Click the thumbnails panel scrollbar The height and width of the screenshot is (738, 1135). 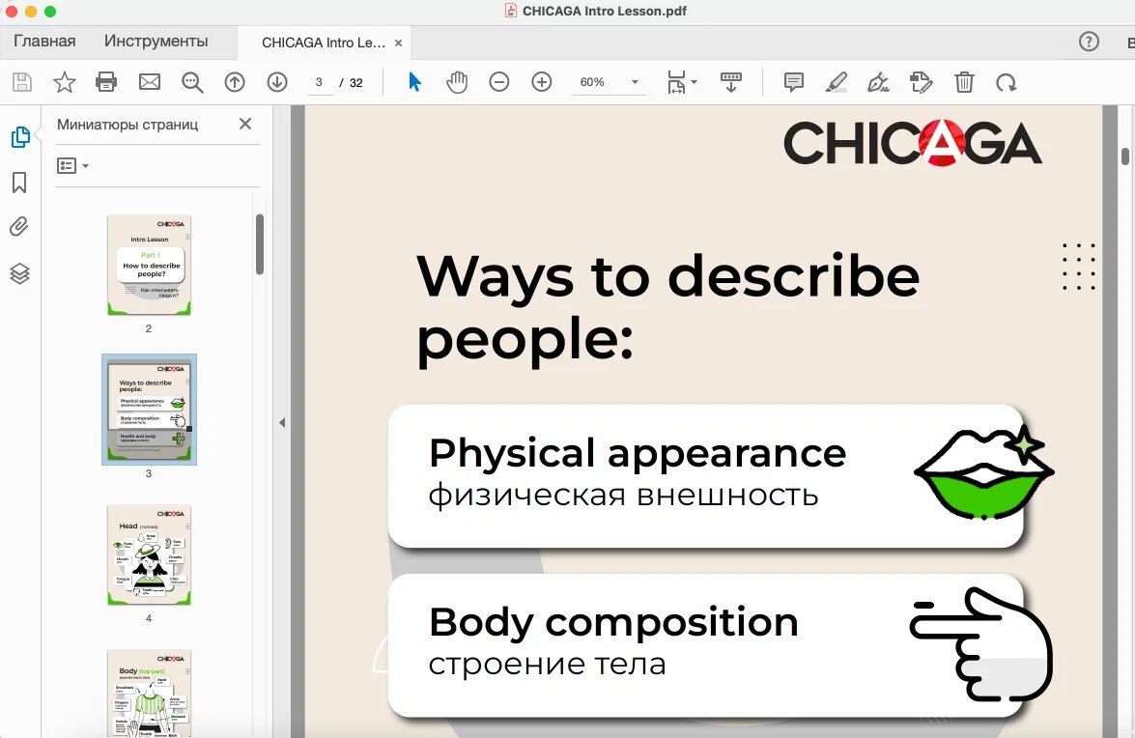[x=260, y=244]
